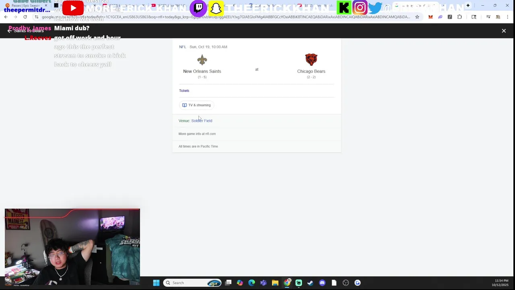Open the Chrome extensions puzzle icon
Image resolution: width=515 pixels, height=290 pixels.
click(x=459, y=17)
